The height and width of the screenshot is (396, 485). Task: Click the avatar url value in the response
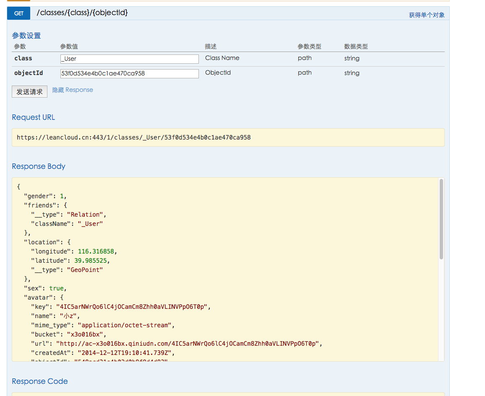[x=189, y=344]
